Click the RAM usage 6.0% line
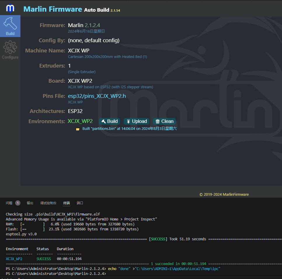 click(x=70, y=224)
